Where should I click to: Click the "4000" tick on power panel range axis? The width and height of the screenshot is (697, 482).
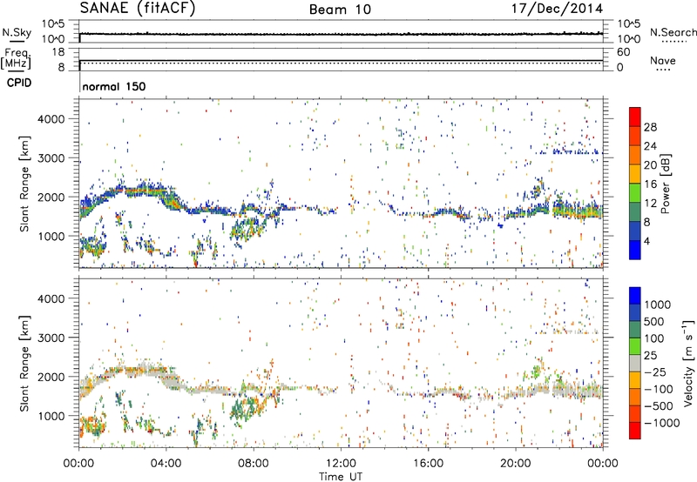point(51,119)
